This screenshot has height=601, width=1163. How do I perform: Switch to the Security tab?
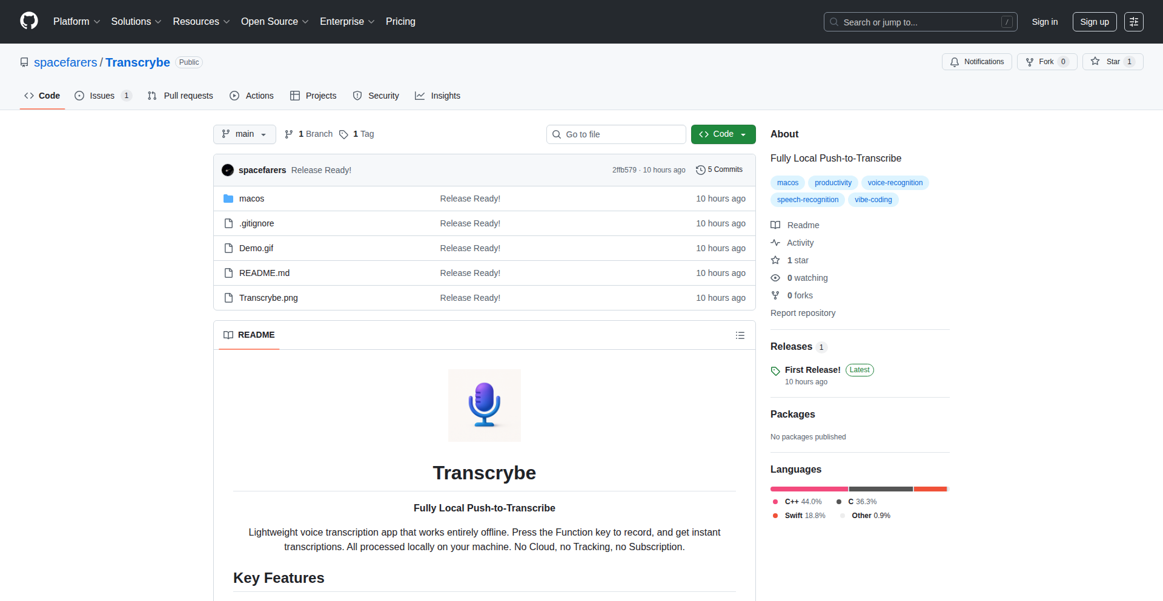376,96
